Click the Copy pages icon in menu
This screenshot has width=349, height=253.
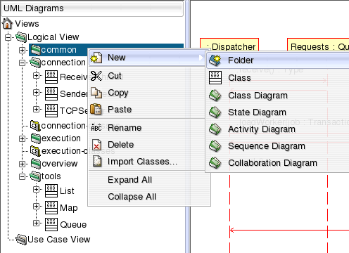96,93
